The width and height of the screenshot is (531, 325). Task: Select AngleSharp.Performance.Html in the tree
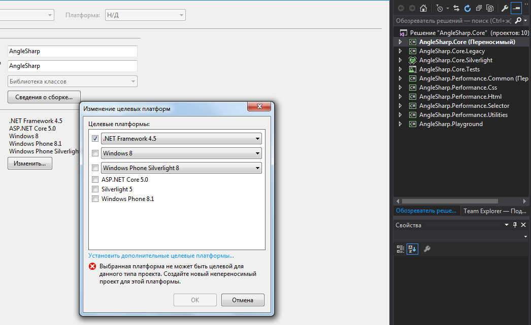(460, 97)
